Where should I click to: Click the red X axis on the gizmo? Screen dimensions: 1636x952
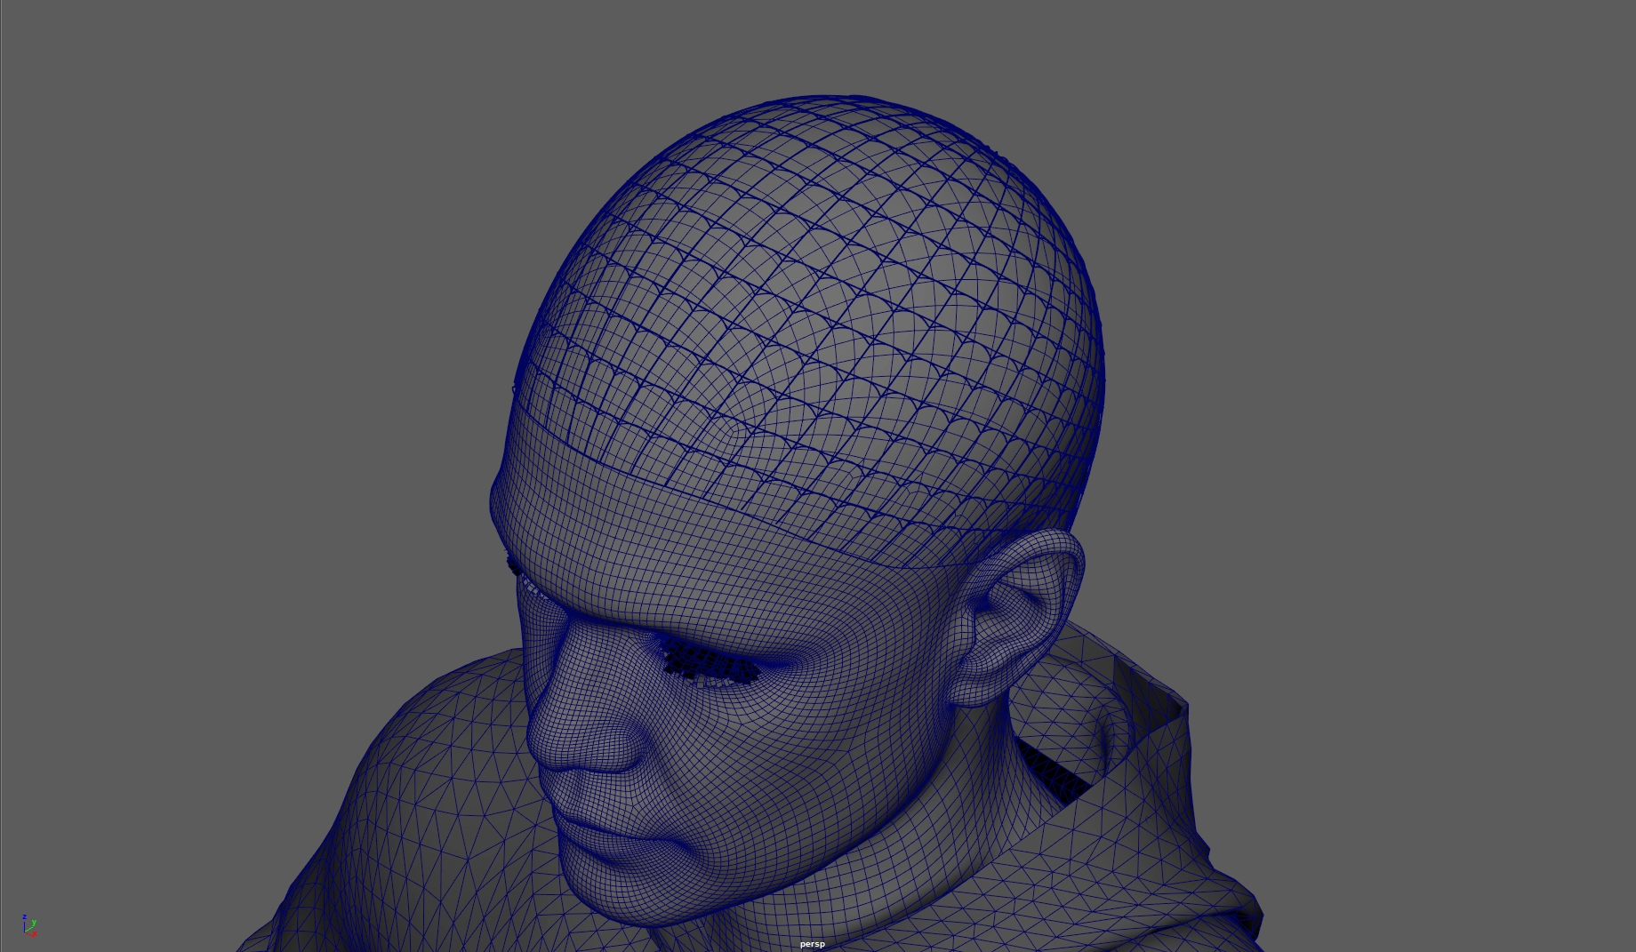(34, 933)
